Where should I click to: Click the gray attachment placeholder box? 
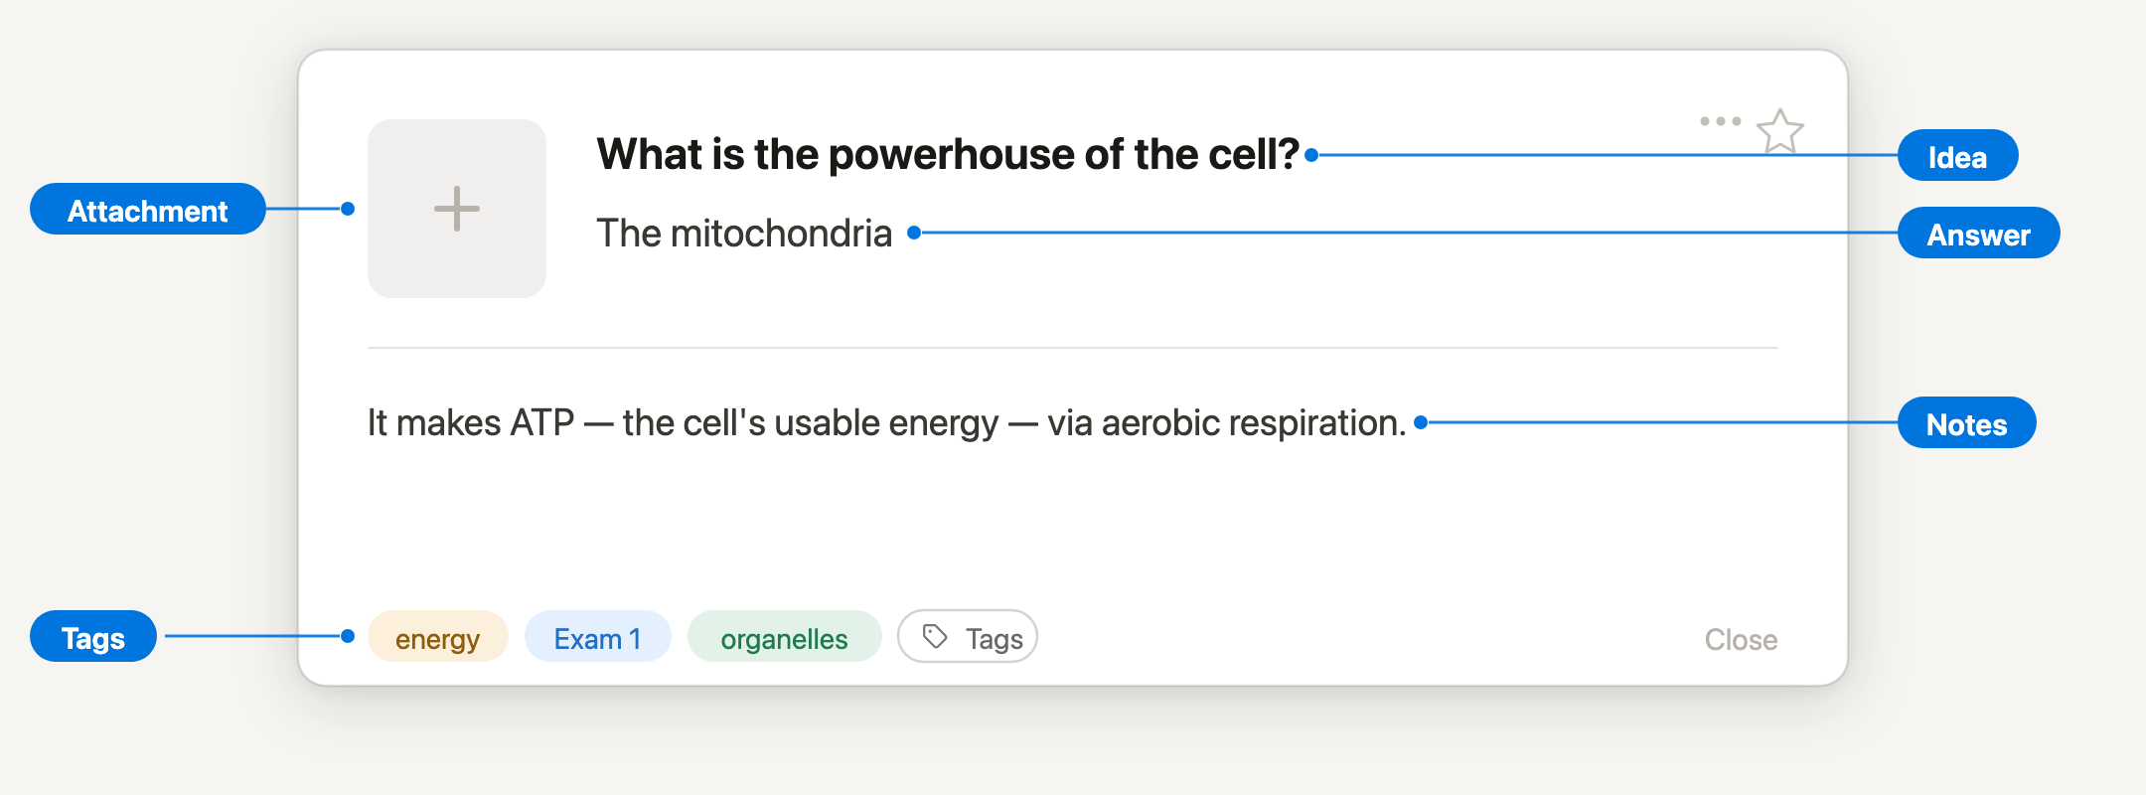click(x=457, y=209)
